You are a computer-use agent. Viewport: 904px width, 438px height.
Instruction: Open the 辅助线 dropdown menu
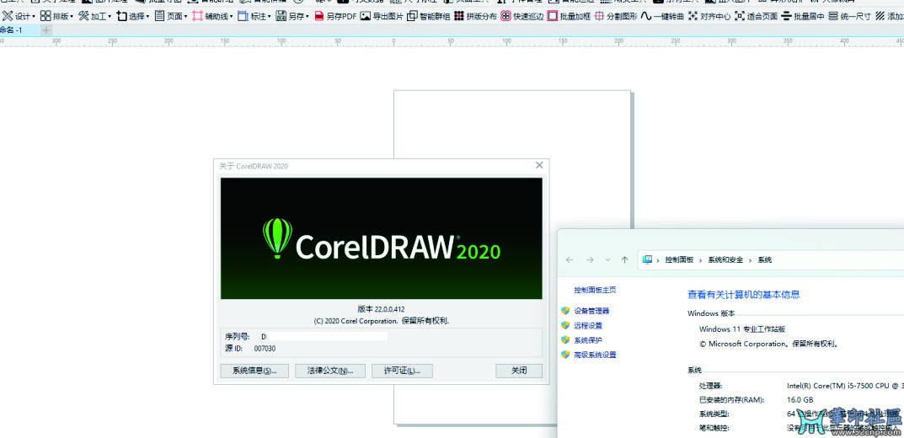point(212,16)
